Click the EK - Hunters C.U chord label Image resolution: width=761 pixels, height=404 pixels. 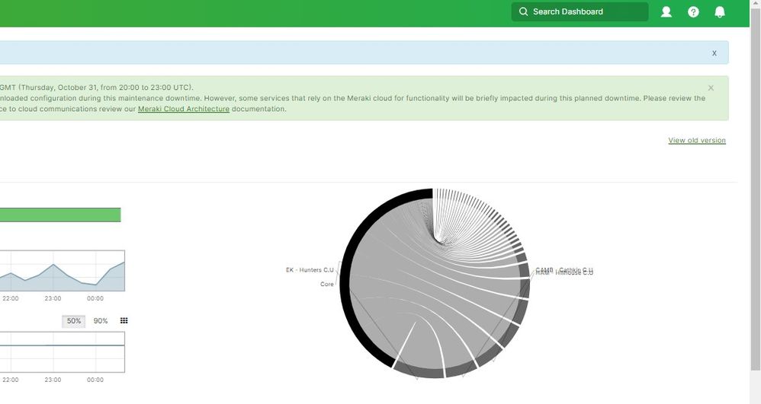pos(310,270)
